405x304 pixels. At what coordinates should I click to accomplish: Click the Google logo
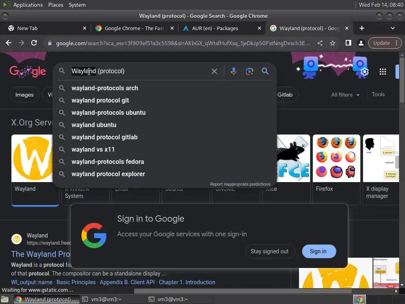click(28, 71)
